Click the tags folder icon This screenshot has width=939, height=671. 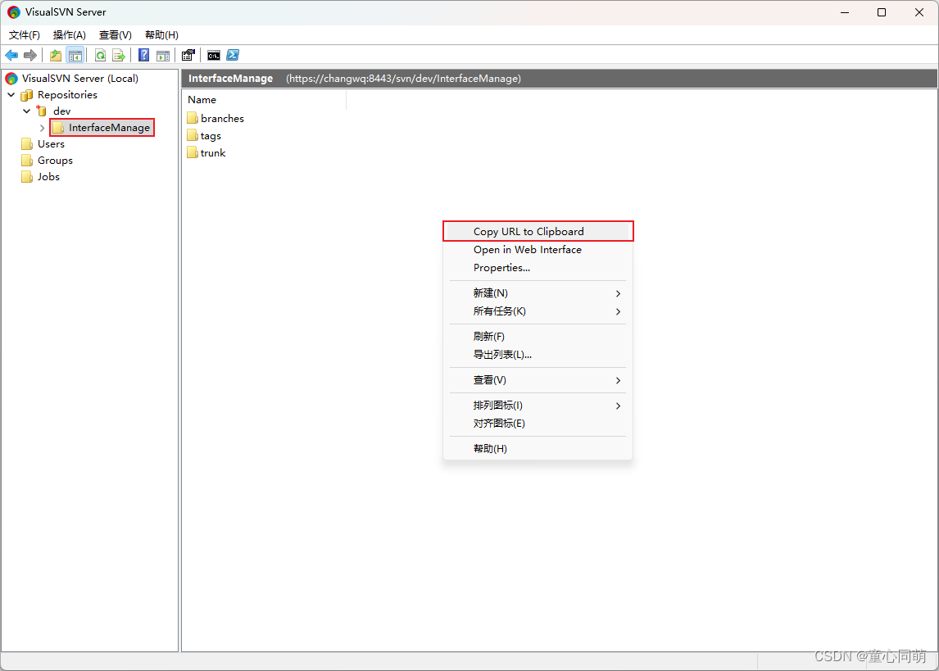tap(193, 136)
